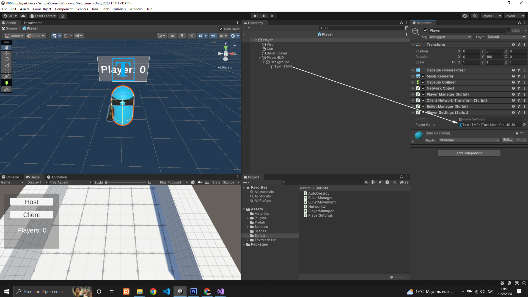
Task: Select the Move tool in Scene toolbar
Action: (7, 53)
